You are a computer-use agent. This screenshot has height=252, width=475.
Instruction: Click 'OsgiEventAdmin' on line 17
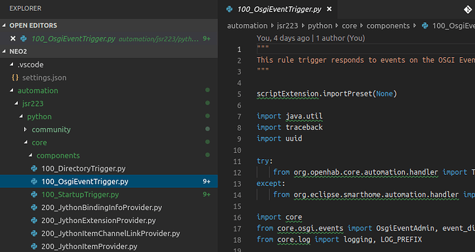pyautogui.click(x=405, y=229)
